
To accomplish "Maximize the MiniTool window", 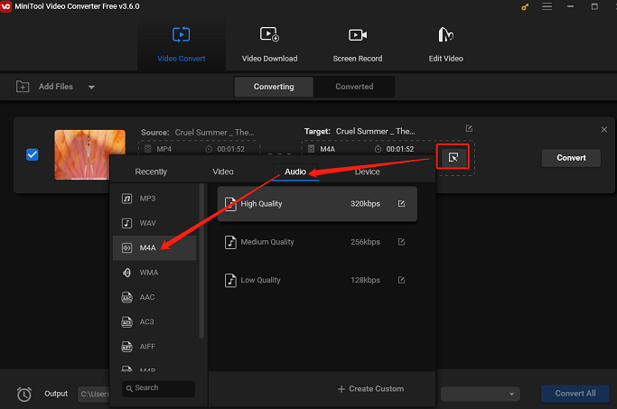I will pos(594,6).
